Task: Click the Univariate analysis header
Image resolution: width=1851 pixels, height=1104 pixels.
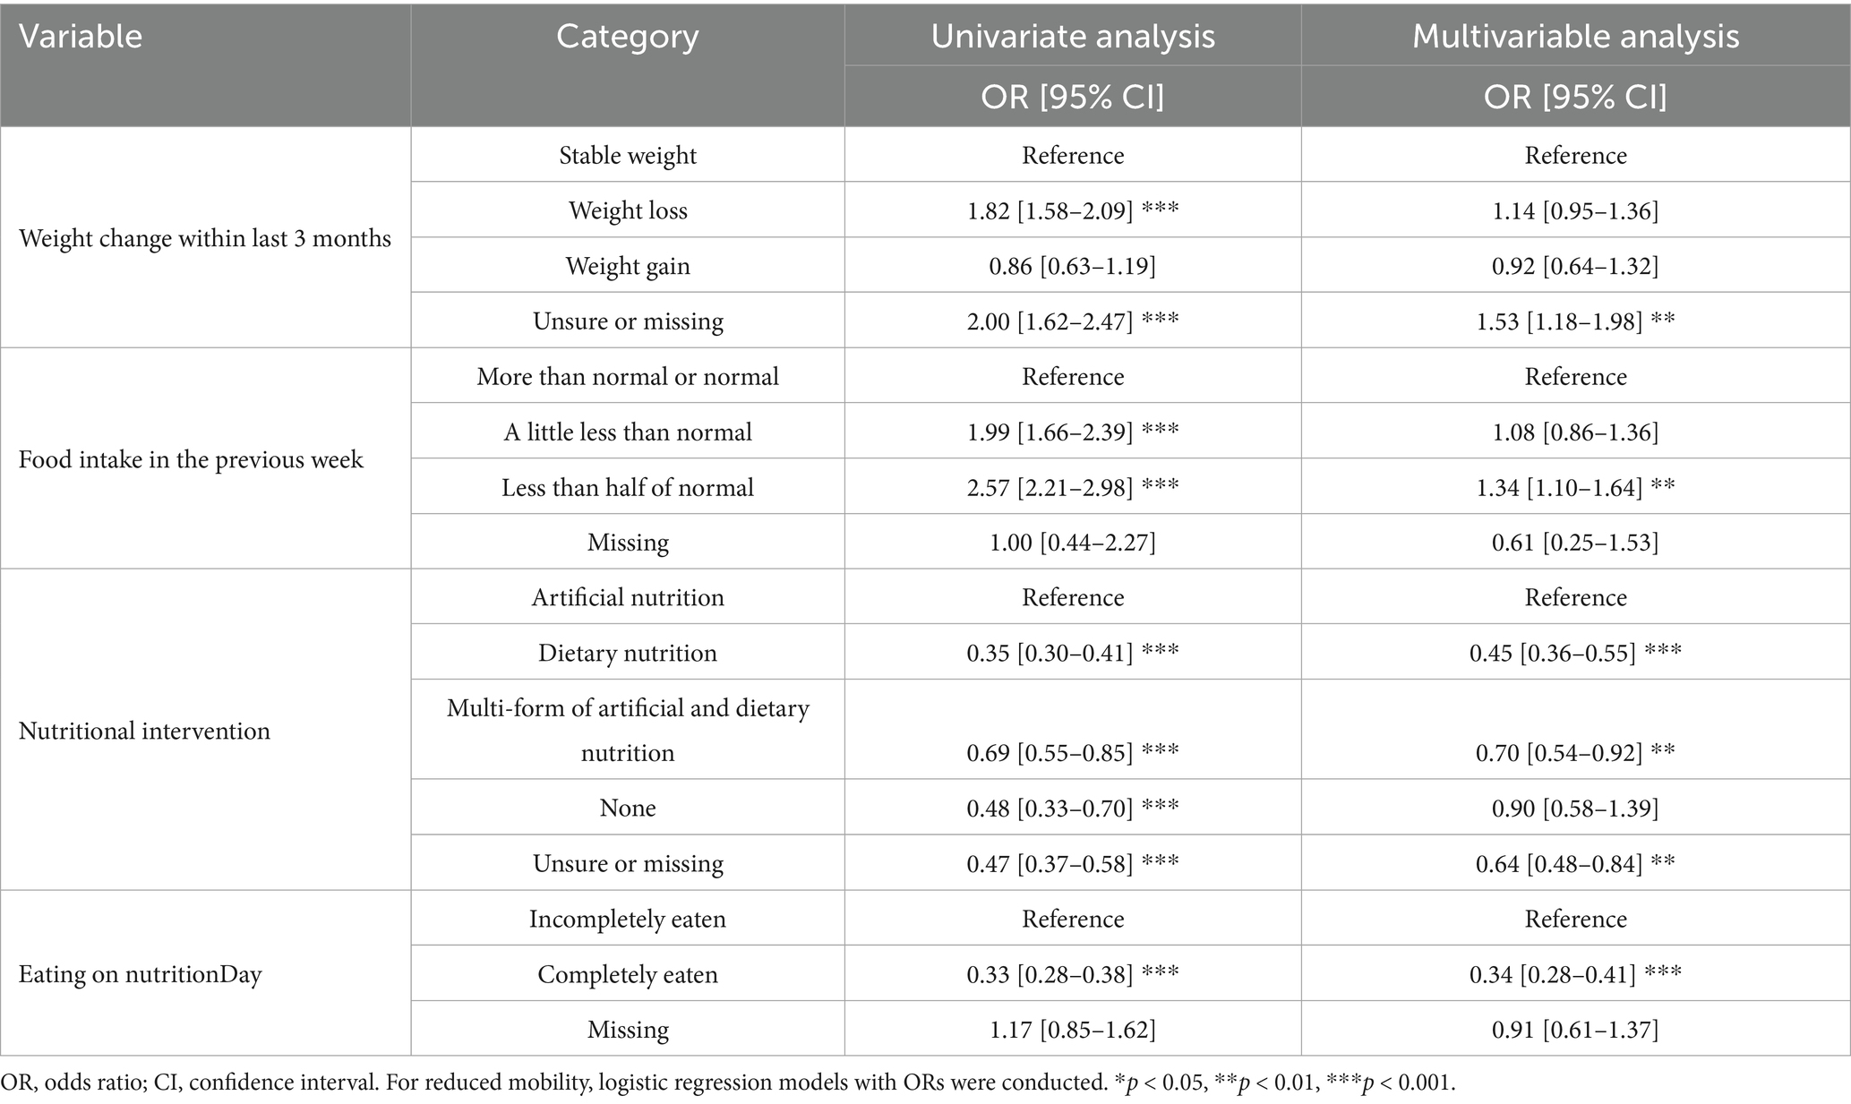Action: (1073, 37)
